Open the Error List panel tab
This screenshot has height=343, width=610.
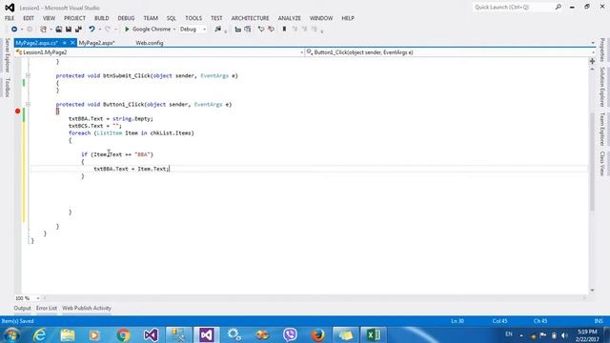(x=47, y=308)
